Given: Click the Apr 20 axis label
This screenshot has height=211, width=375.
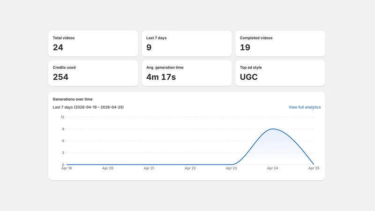Looking at the screenshot, I should click(x=108, y=168).
